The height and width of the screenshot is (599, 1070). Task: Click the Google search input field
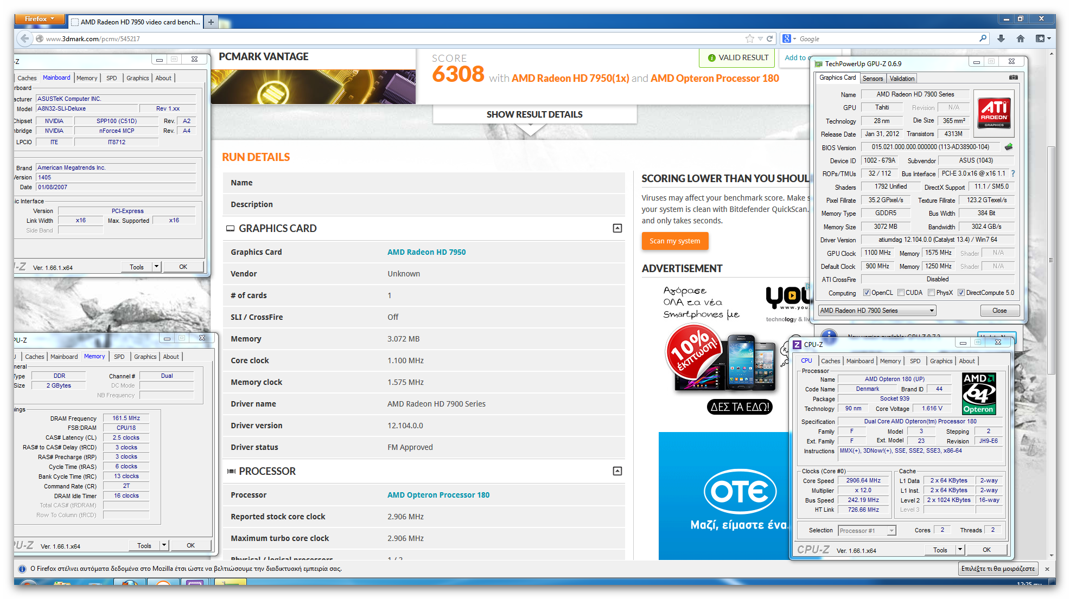[887, 38]
